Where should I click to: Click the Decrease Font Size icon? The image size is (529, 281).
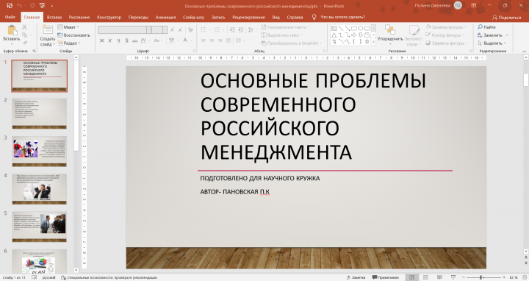point(181,29)
